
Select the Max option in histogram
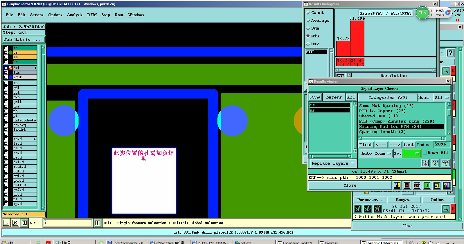313,44
